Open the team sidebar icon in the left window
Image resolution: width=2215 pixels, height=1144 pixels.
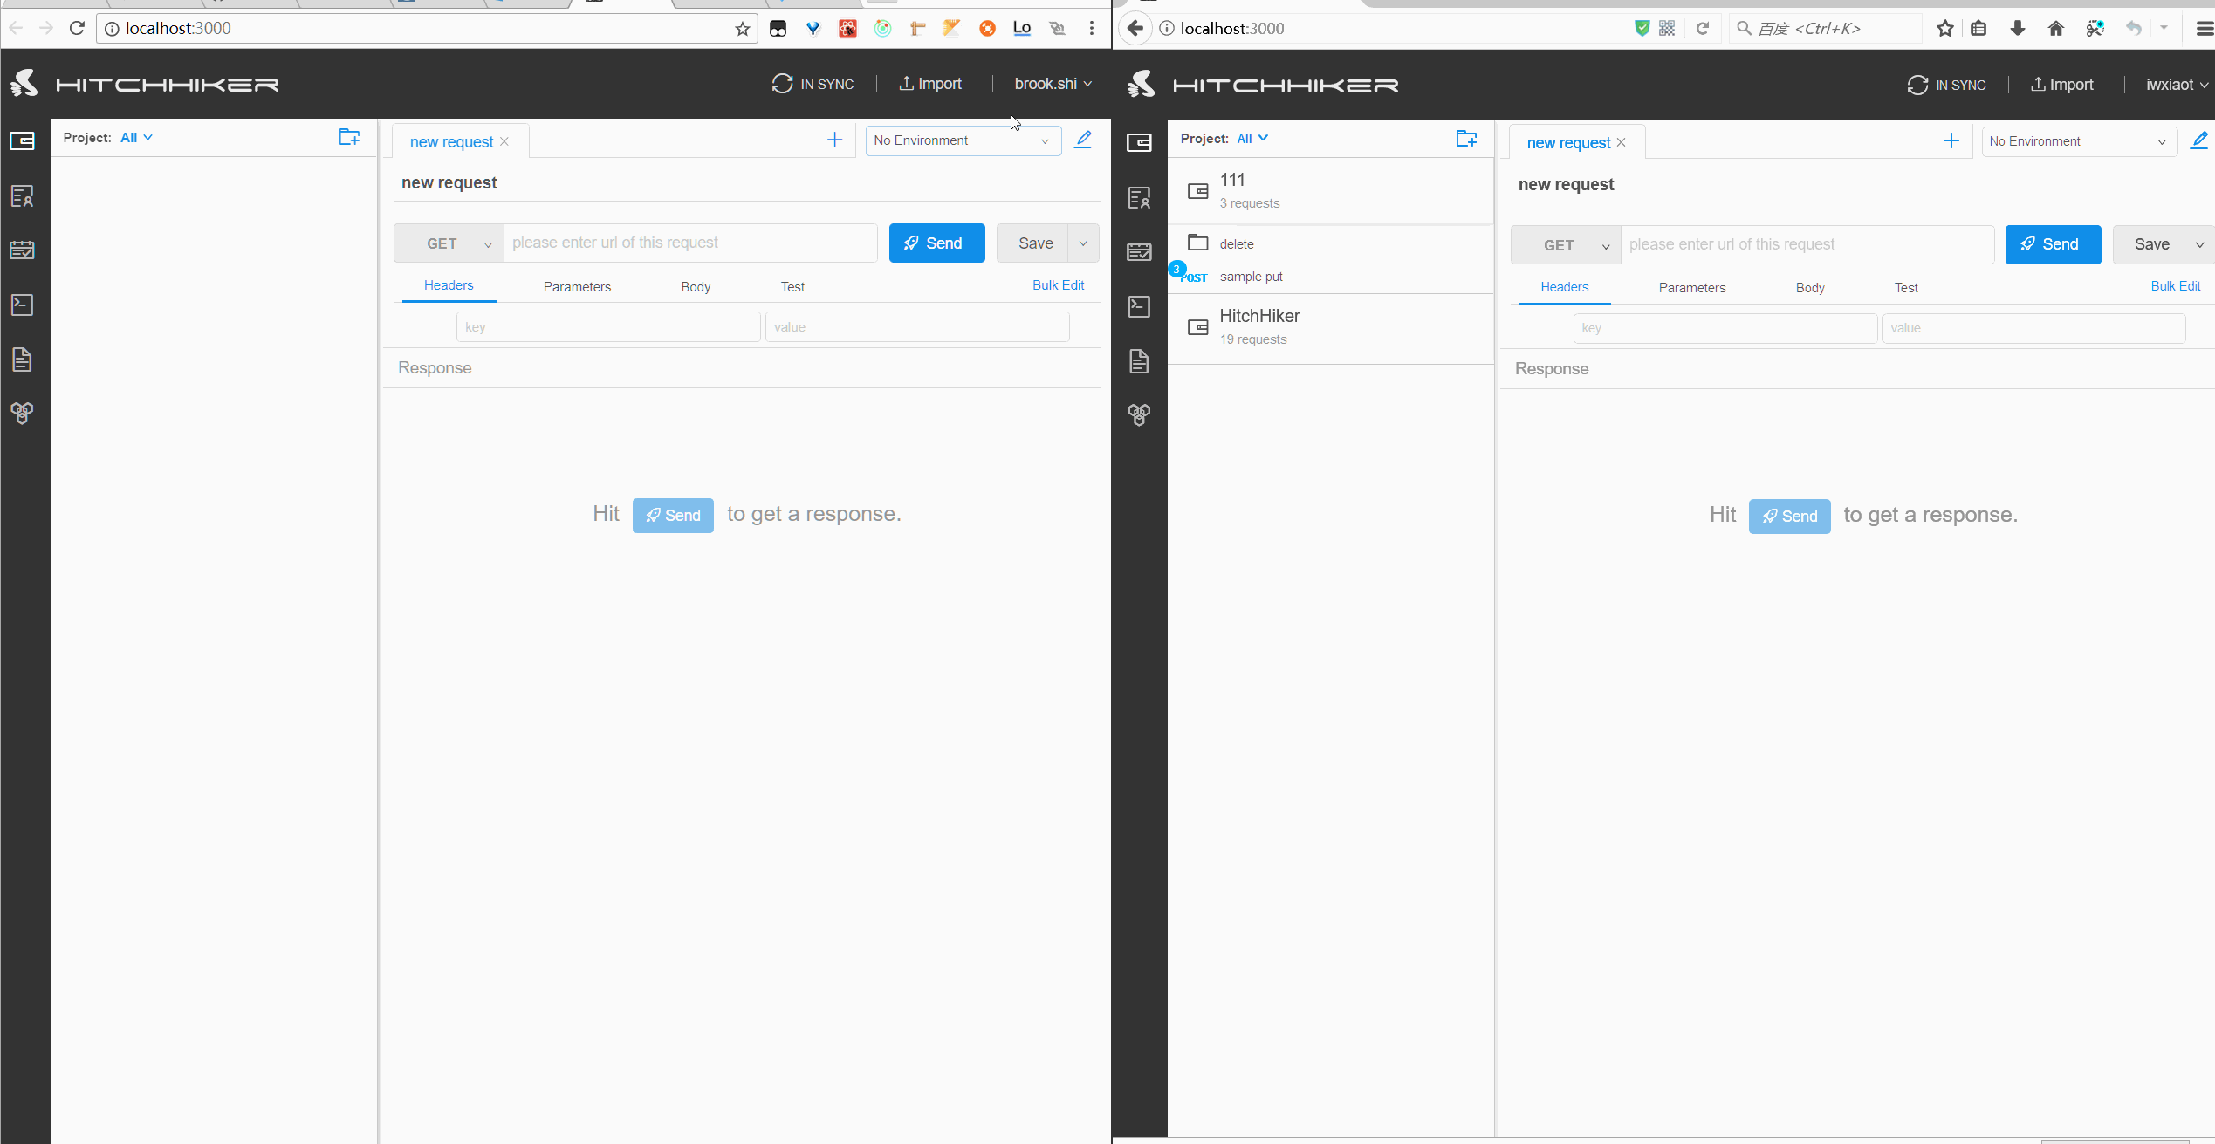pos(22,196)
